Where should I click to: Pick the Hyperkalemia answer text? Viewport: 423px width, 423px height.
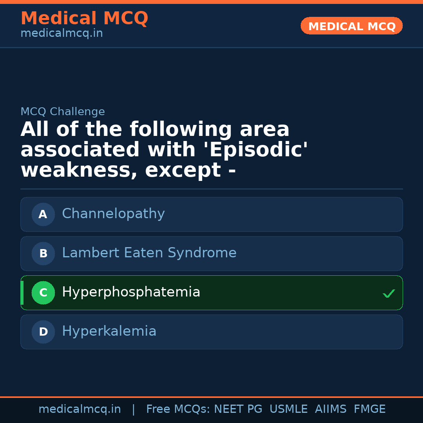click(109, 331)
